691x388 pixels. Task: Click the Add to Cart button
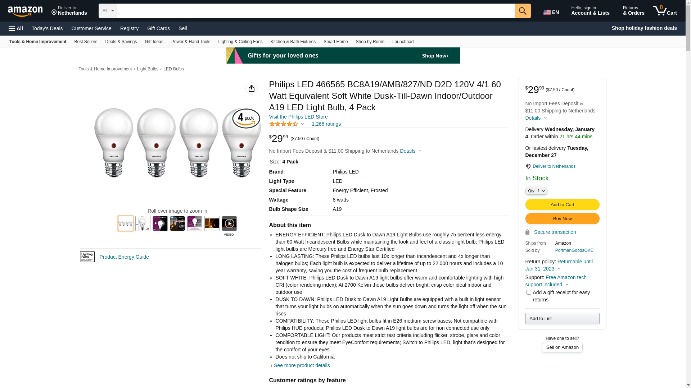(x=562, y=205)
